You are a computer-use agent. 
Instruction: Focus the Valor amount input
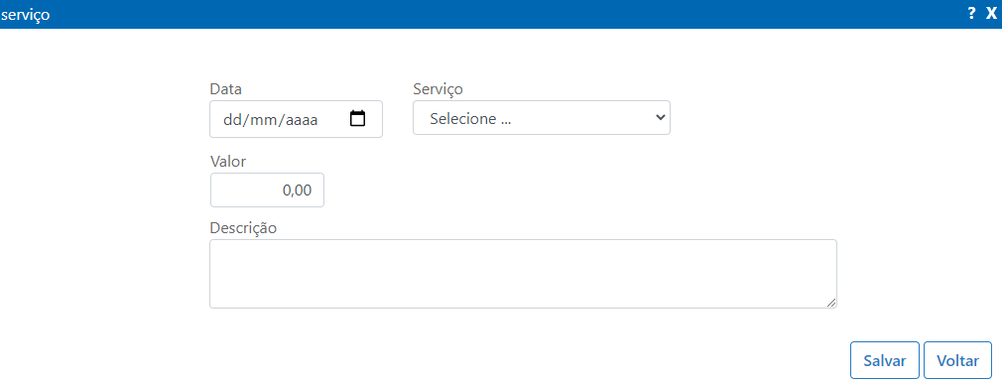click(x=267, y=190)
